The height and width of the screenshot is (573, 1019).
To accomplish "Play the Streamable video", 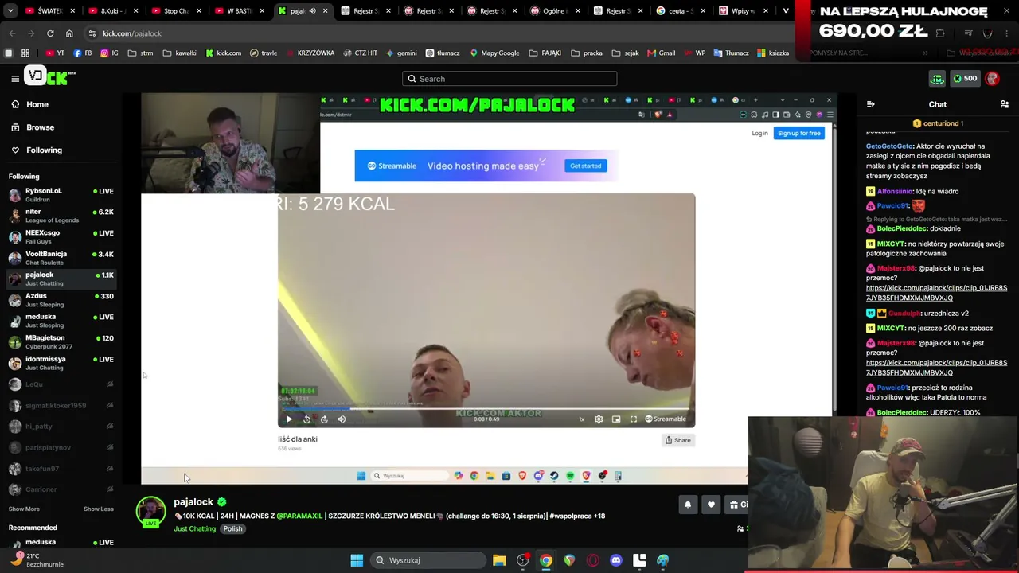I will (x=289, y=419).
